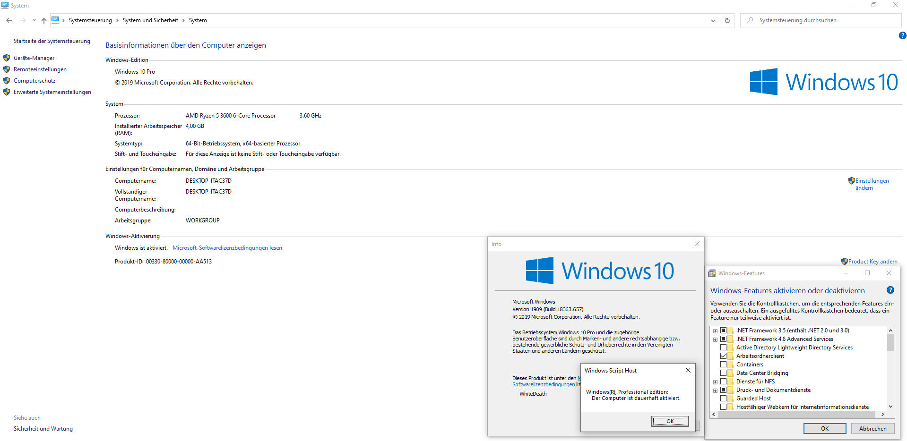Viewport: 907px width, 441px height.
Task: Click chevron before Systemsteuerung in breadcrumb
Action: pos(63,20)
